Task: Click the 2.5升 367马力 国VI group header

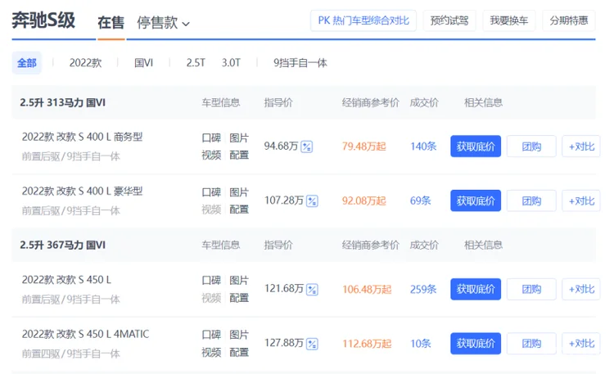Action: [x=63, y=246]
